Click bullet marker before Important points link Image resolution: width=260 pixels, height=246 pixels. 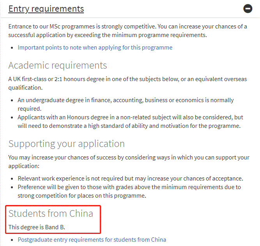pyautogui.click(x=12, y=48)
